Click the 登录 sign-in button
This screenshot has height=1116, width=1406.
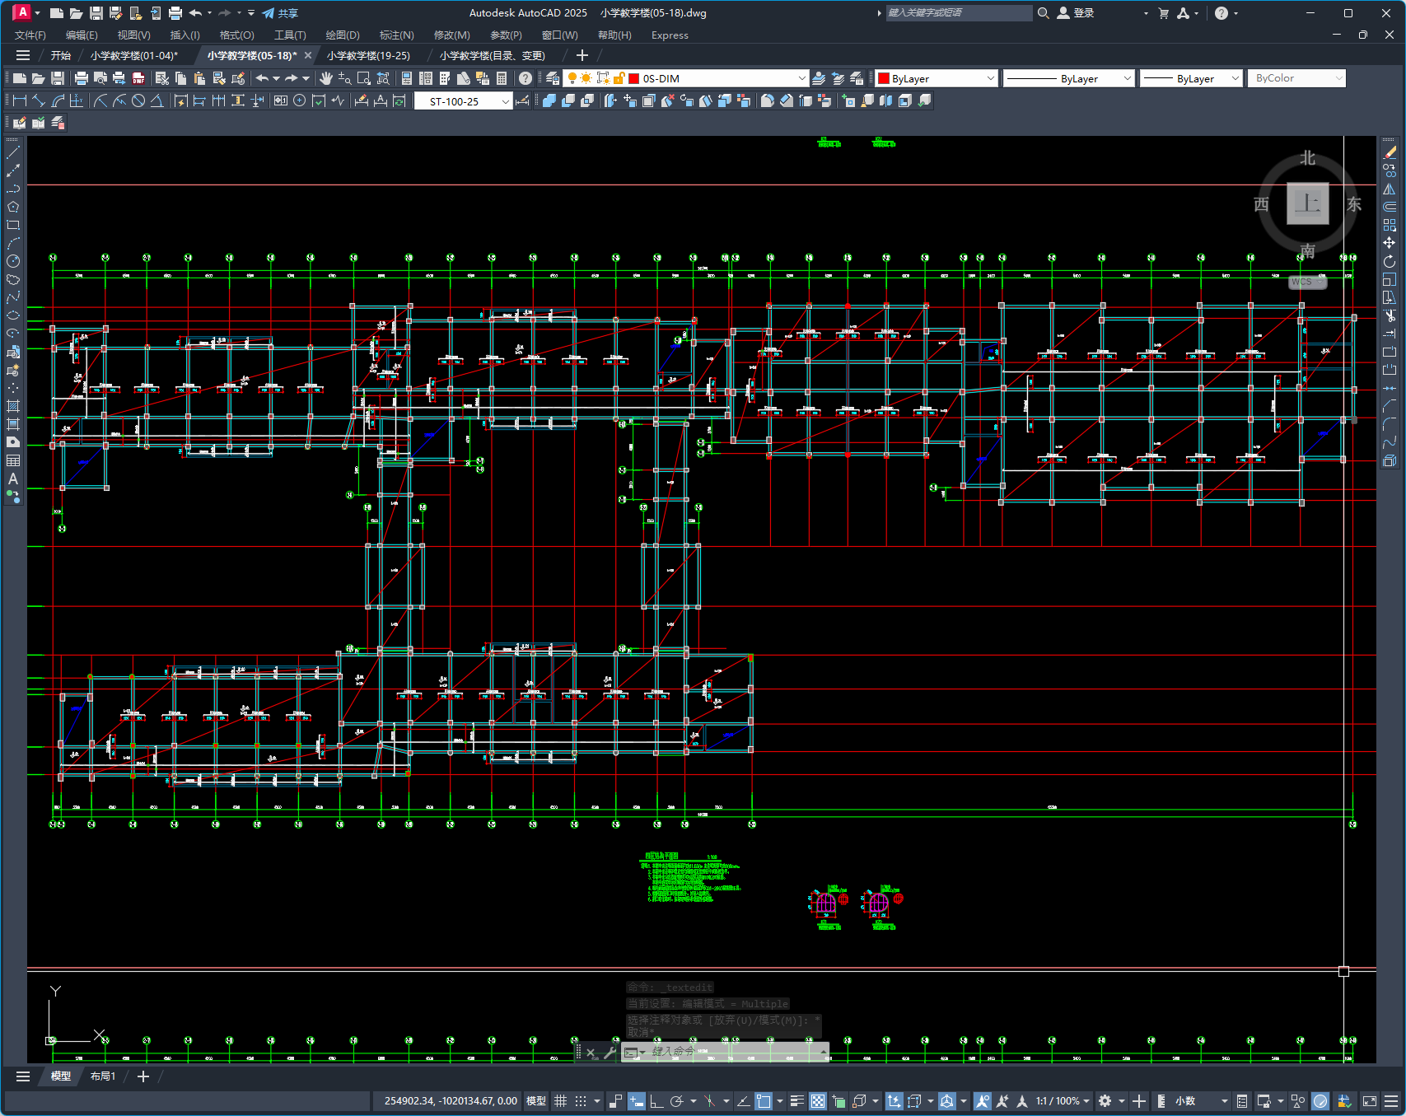(1076, 13)
